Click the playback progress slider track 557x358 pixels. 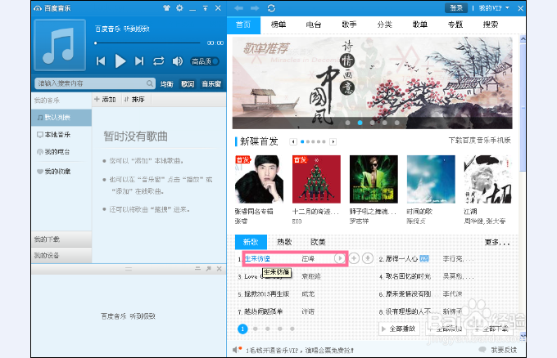pos(147,43)
